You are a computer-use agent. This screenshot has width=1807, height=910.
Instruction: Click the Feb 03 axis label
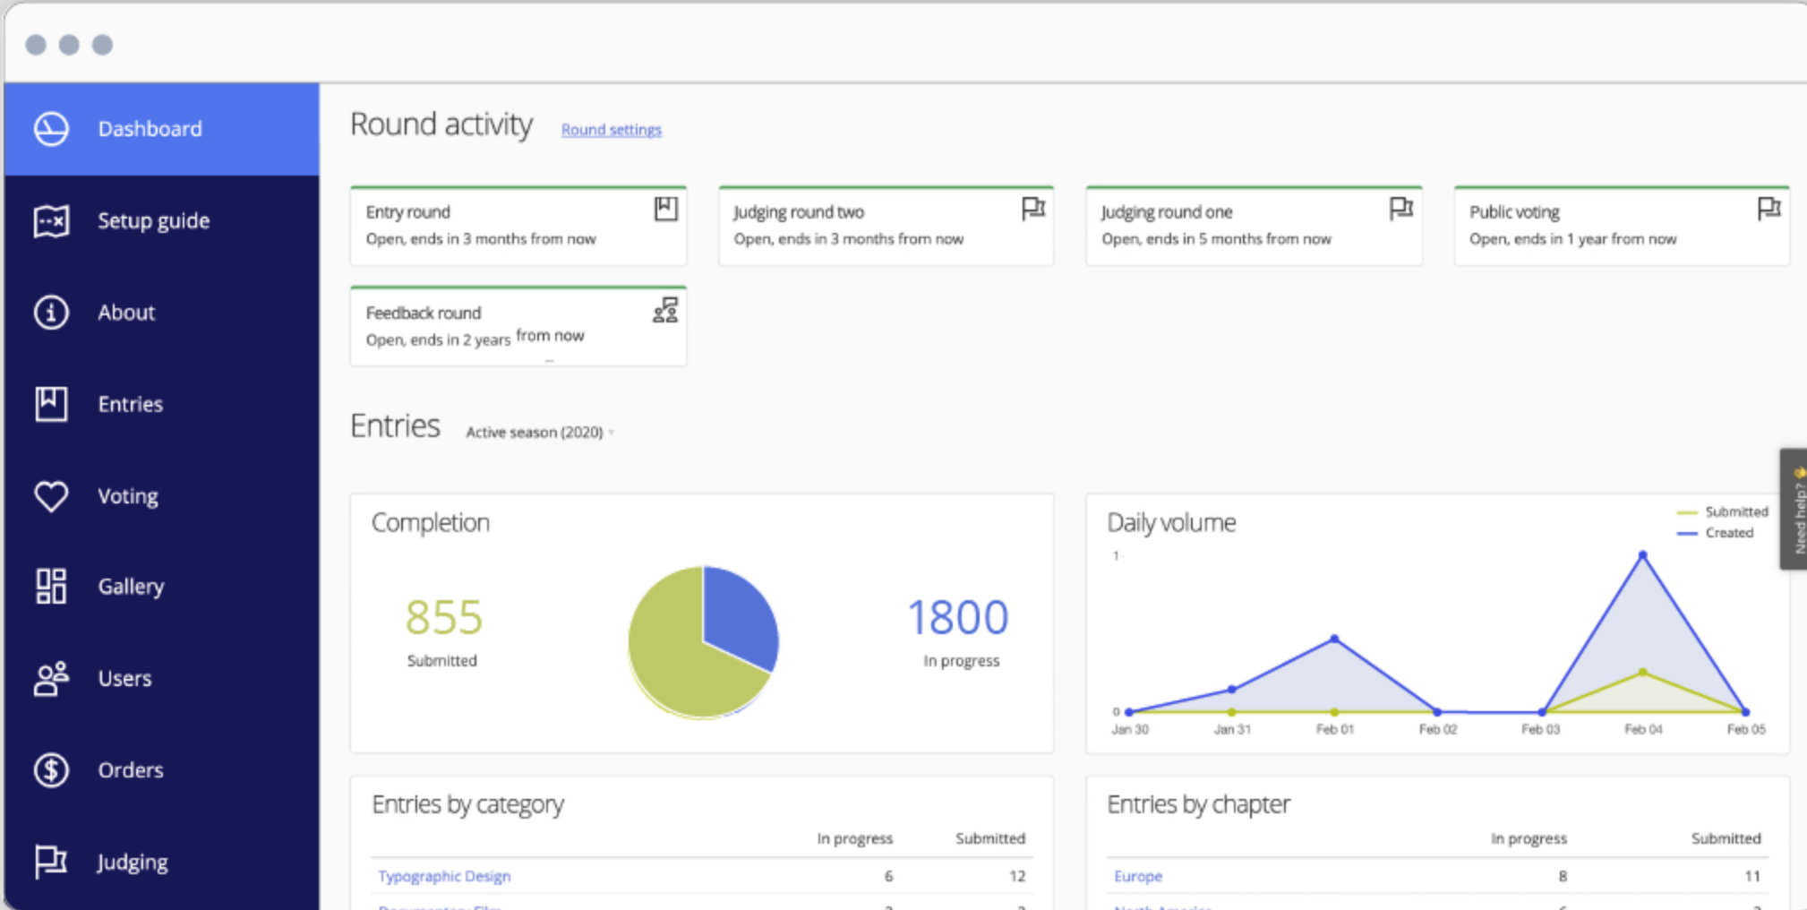1541,730
